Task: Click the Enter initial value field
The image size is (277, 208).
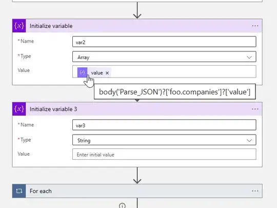Action: (164, 154)
